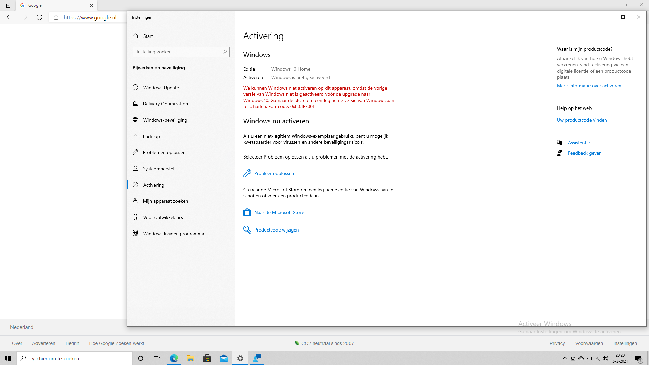The height and width of the screenshot is (365, 649).
Task: Open Task View on taskbar
Action: (157, 358)
